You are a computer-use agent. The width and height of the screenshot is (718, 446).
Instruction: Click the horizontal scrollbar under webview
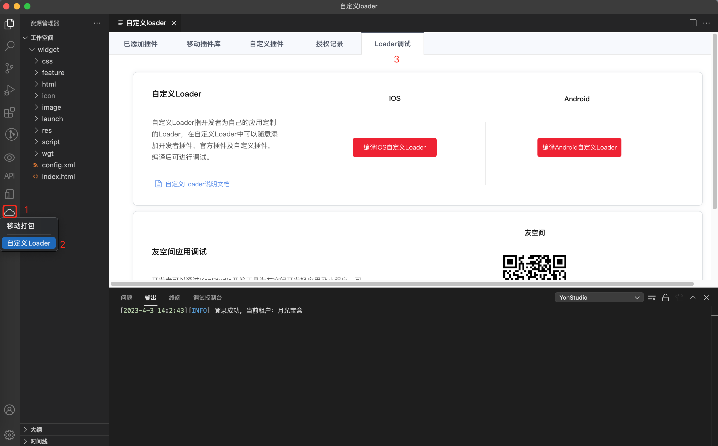pyautogui.click(x=402, y=284)
